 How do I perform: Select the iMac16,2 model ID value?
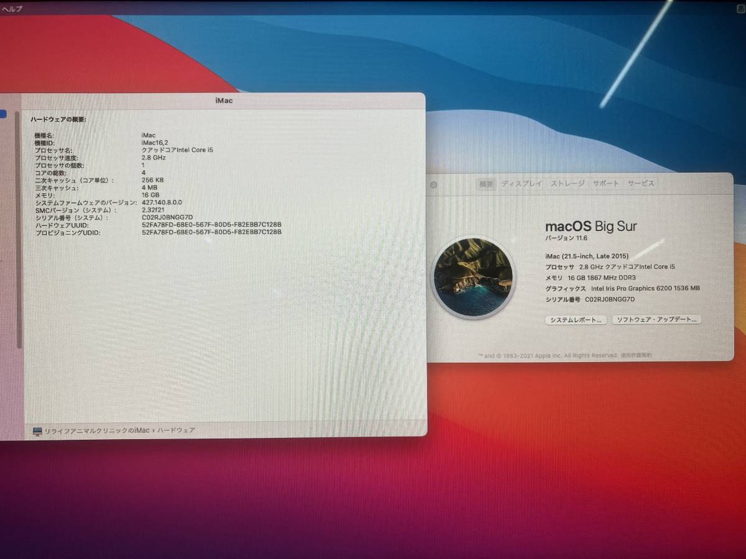pos(155,143)
